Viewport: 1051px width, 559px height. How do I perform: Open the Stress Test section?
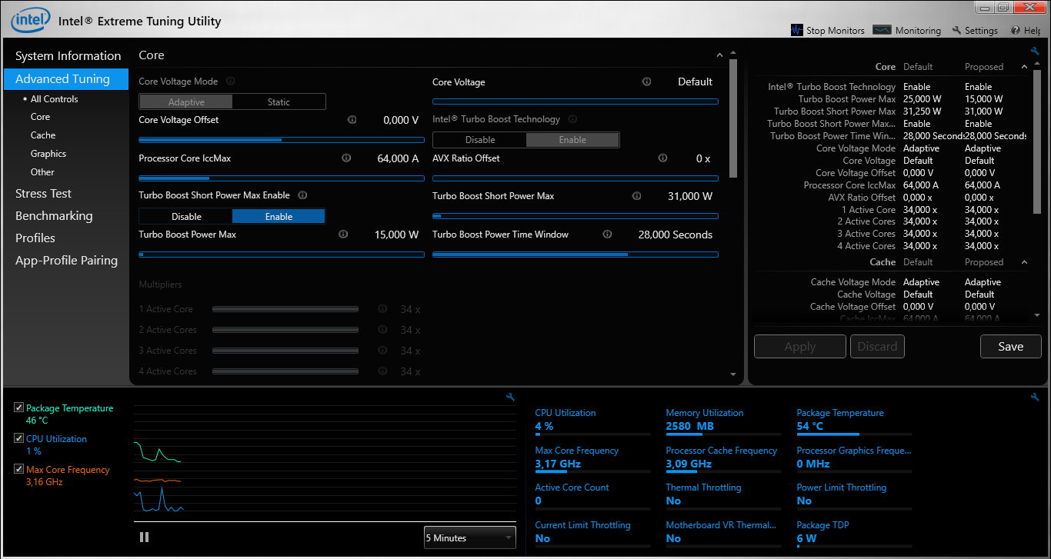(x=43, y=194)
